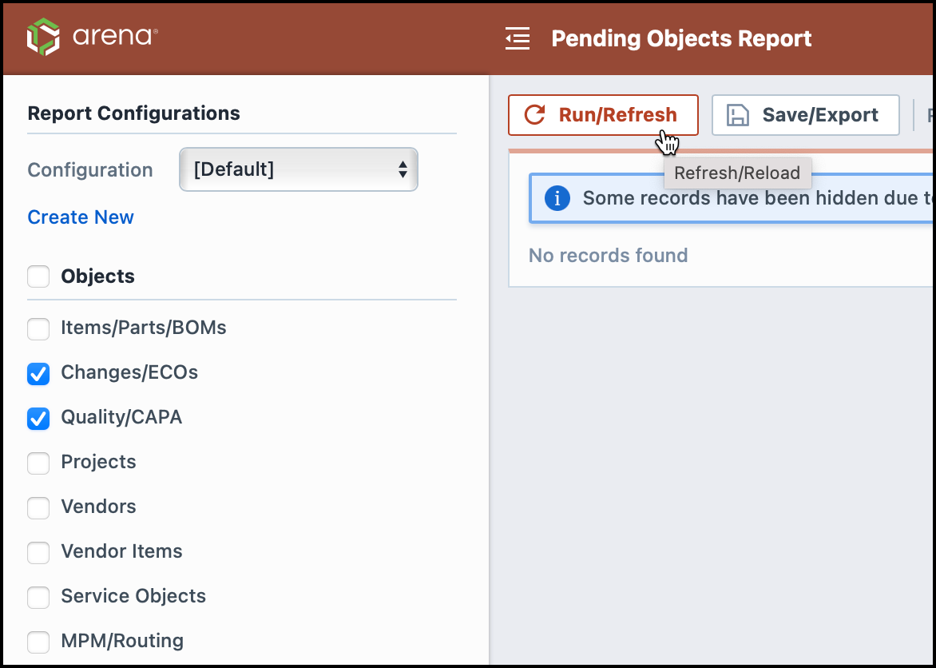Collapse sidebar using the menu toggle icon

pyautogui.click(x=518, y=38)
